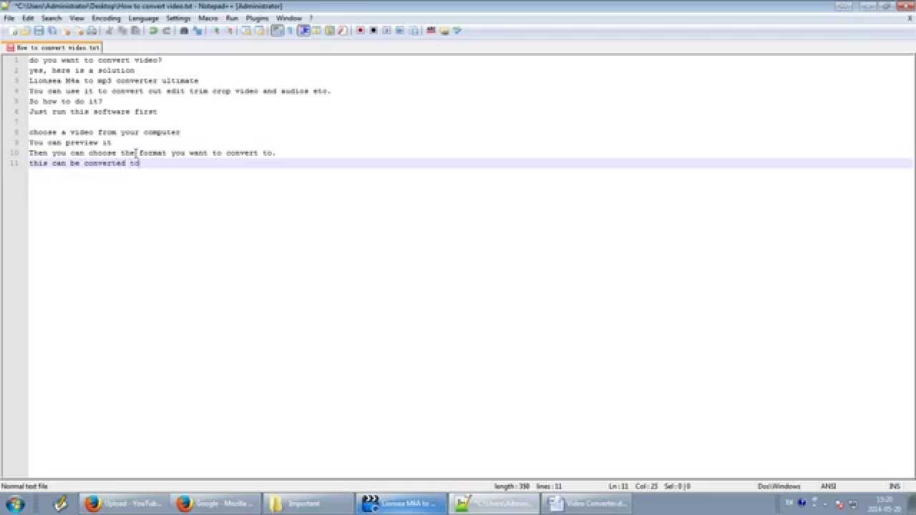Screen dimensions: 916x515
Task: Close the document with menu-bar X
Action: pyautogui.click(x=910, y=18)
